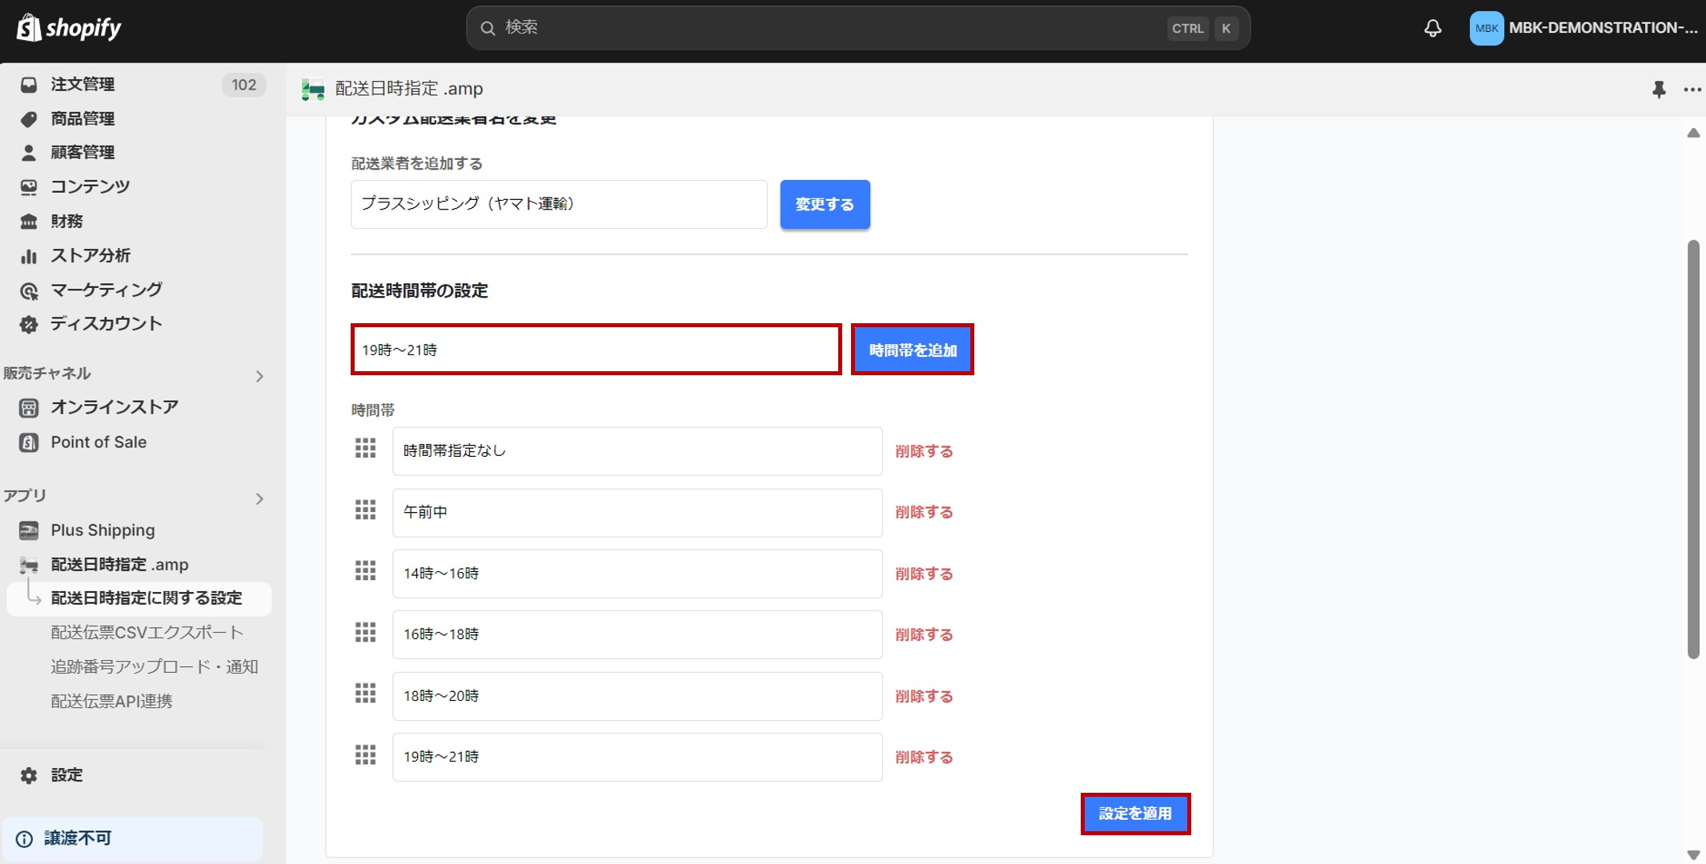1706x864 pixels.
Task: Expand the アプリ section chevron
Action: tap(259, 498)
